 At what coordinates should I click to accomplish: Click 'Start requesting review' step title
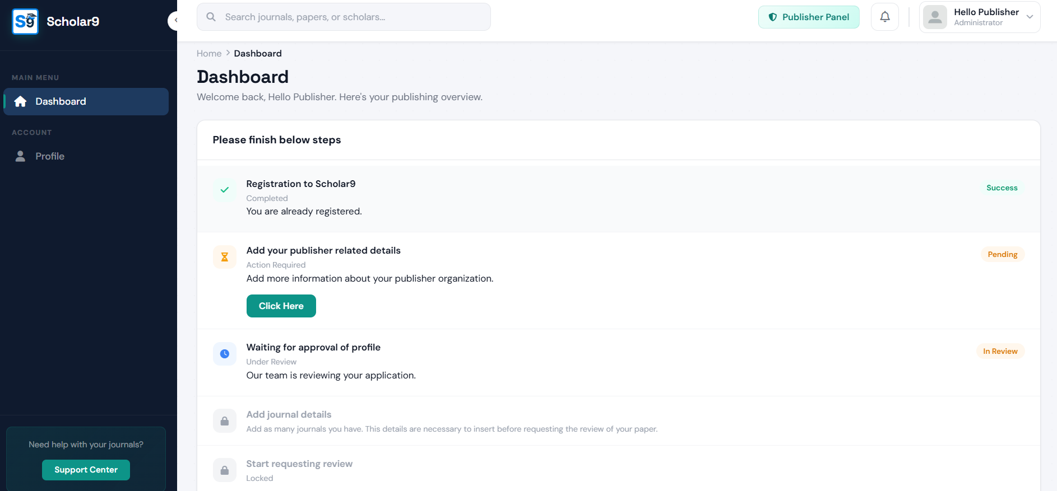299,464
